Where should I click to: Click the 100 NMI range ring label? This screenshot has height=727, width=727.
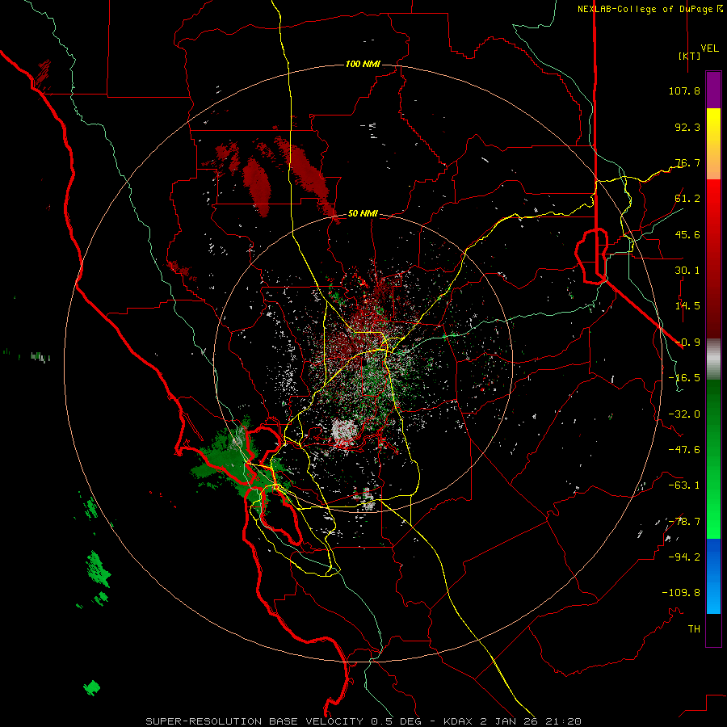[363, 64]
